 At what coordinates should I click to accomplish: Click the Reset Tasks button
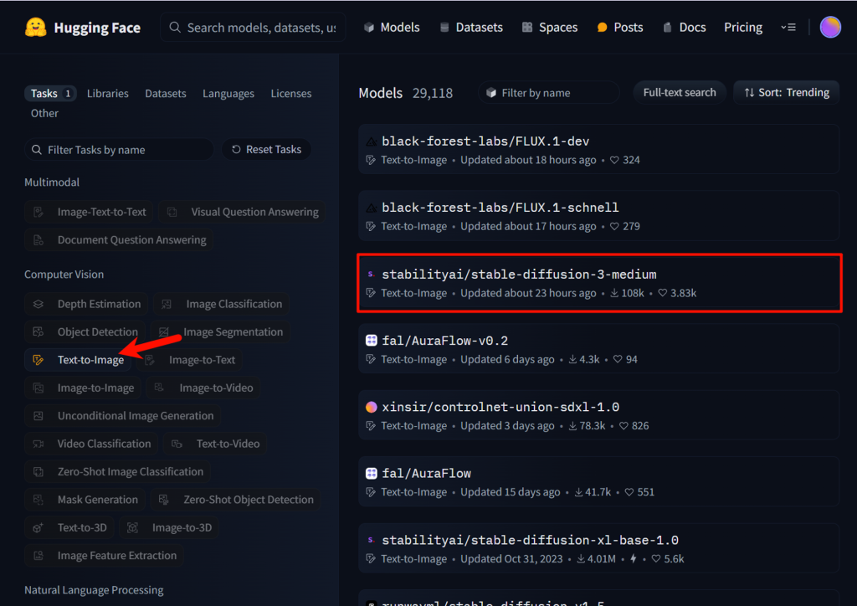click(x=266, y=150)
